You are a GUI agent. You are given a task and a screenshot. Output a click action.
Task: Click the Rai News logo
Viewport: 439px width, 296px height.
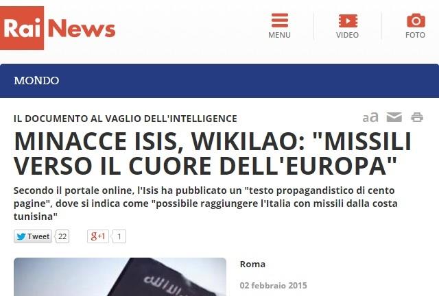pos(58,28)
